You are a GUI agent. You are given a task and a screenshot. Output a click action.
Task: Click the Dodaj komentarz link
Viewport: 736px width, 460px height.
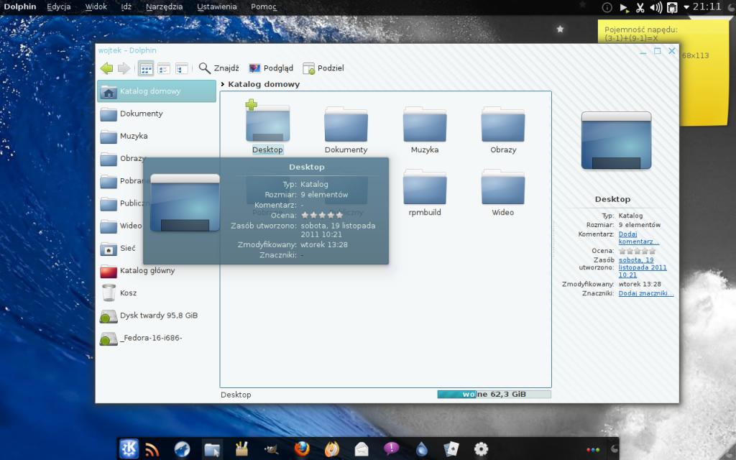(x=638, y=237)
